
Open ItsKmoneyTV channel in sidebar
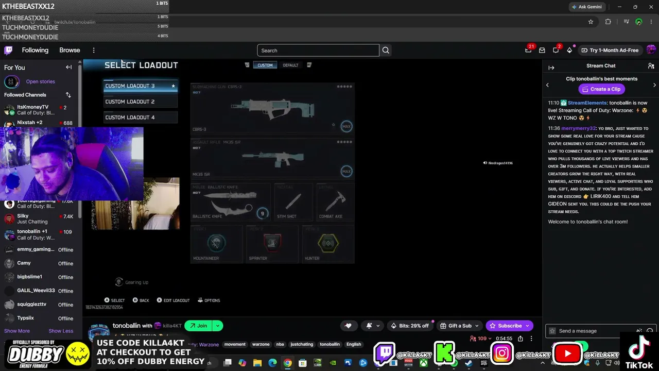pyautogui.click(x=40, y=110)
